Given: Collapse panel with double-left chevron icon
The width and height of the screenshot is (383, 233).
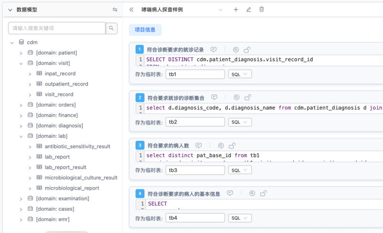Looking at the screenshot, I should tap(131, 10).
